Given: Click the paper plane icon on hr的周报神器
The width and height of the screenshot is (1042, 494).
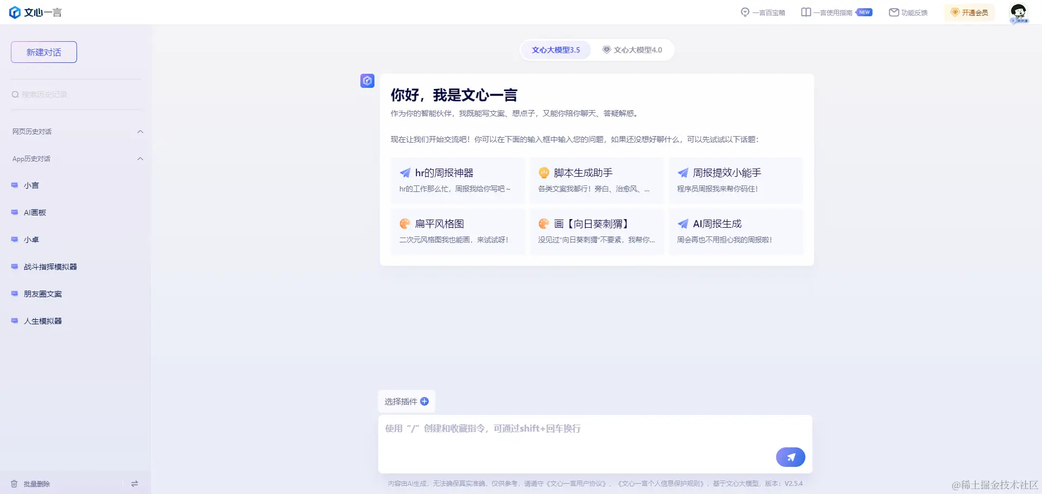Looking at the screenshot, I should [x=405, y=173].
